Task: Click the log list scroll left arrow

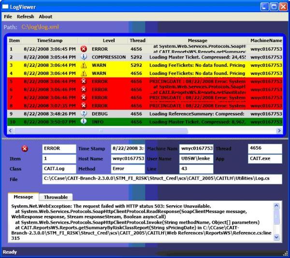Action: [x=10, y=131]
